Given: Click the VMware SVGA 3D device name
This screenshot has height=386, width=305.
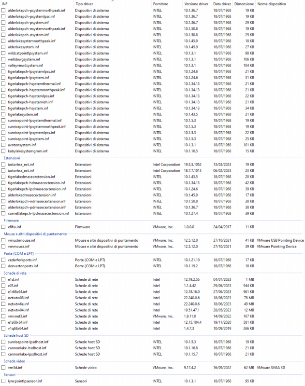Looking at the screenshot, I should (x=271, y=368).
